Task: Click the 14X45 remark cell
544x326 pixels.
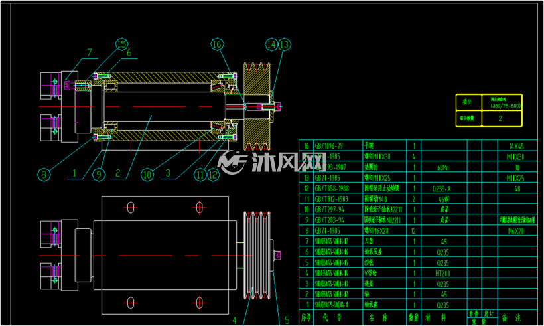Action: coord(517,146)
